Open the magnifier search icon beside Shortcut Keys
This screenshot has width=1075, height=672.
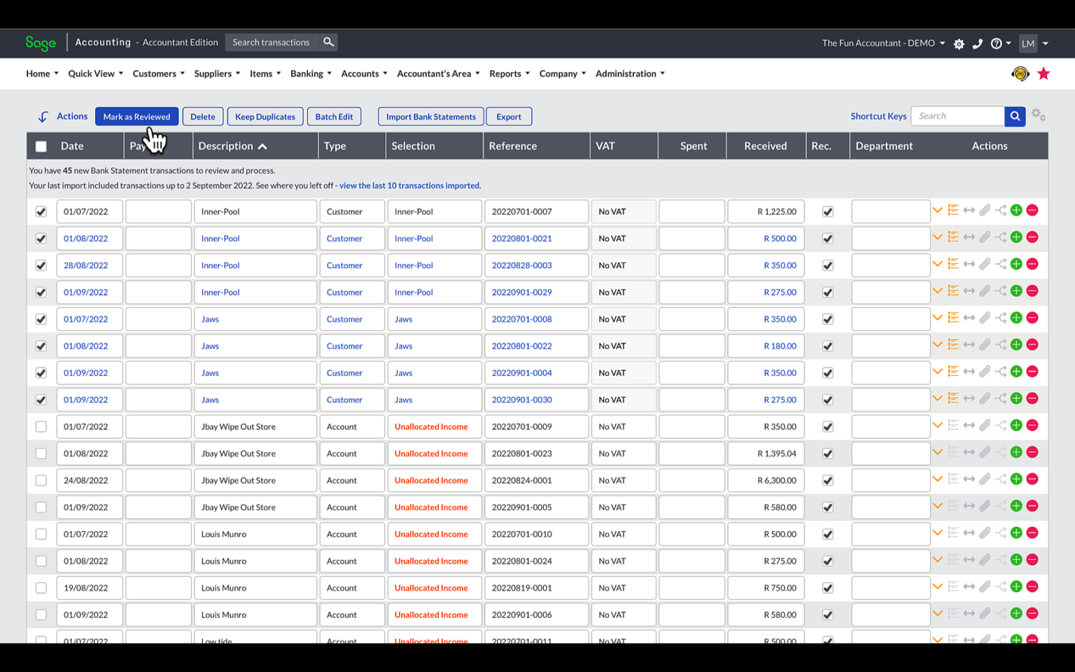[1014, 115]
